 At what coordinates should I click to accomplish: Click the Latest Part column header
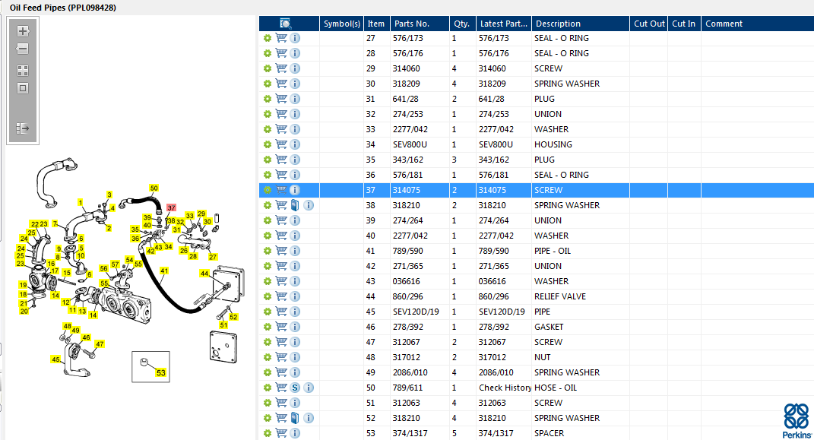[x=504, y=24]
